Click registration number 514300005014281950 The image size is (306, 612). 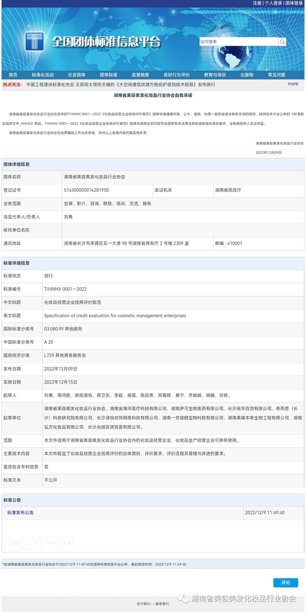tap(86, 190)
